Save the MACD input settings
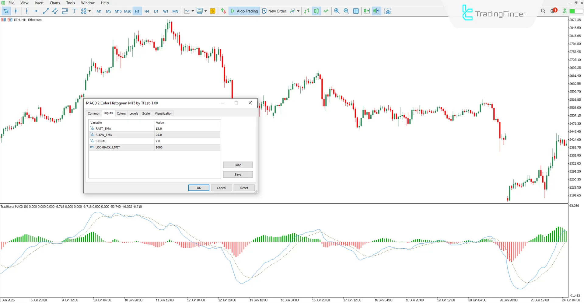584x303 pixels. (x=238, y=174)
